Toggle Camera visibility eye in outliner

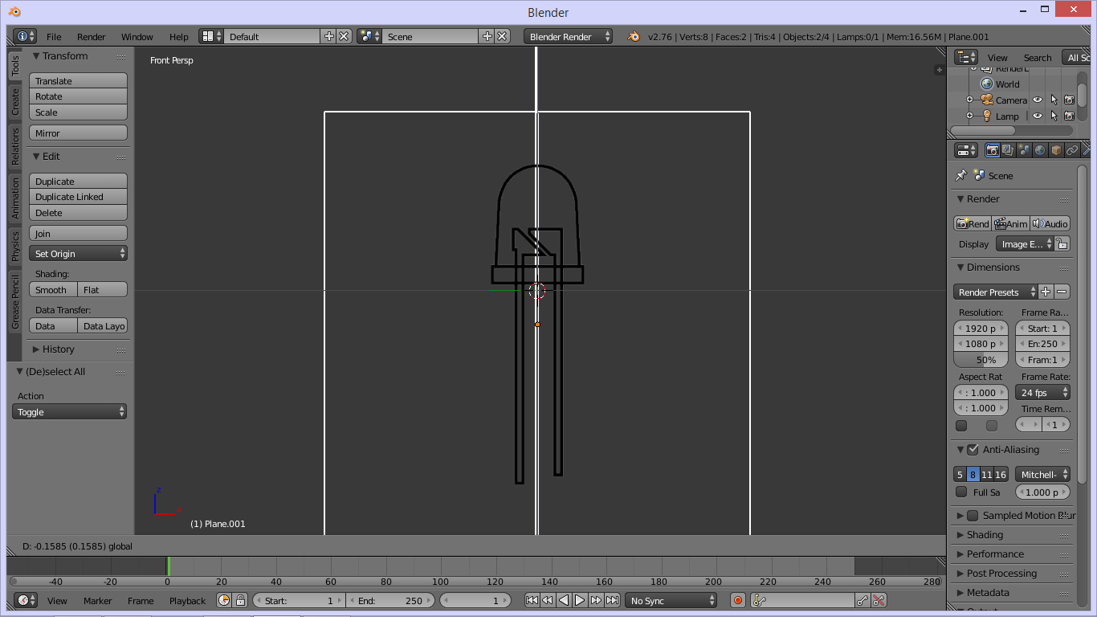click(1038, 100)
